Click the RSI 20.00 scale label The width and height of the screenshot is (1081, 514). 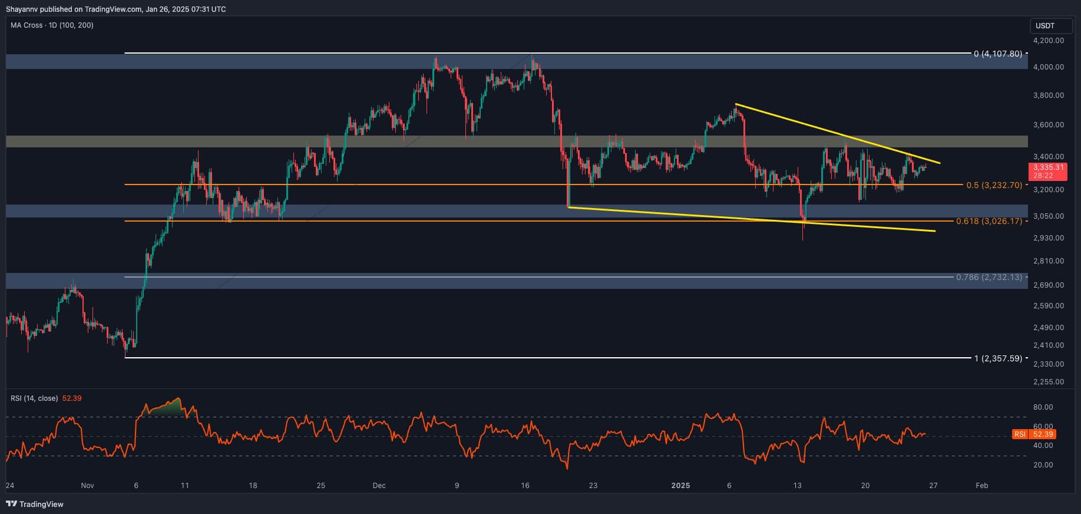[x=1043, y=465]
